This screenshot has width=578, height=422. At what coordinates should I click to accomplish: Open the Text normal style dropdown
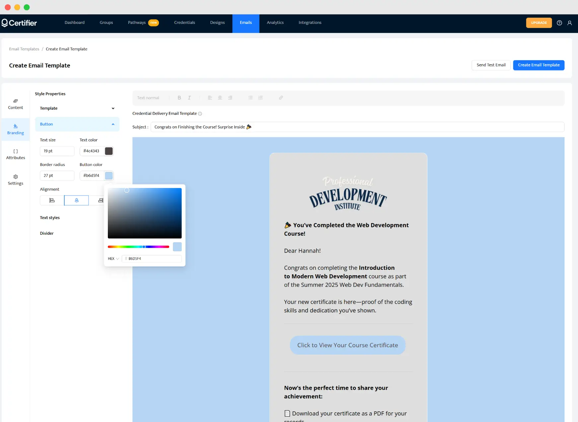[x=148, y=98]
